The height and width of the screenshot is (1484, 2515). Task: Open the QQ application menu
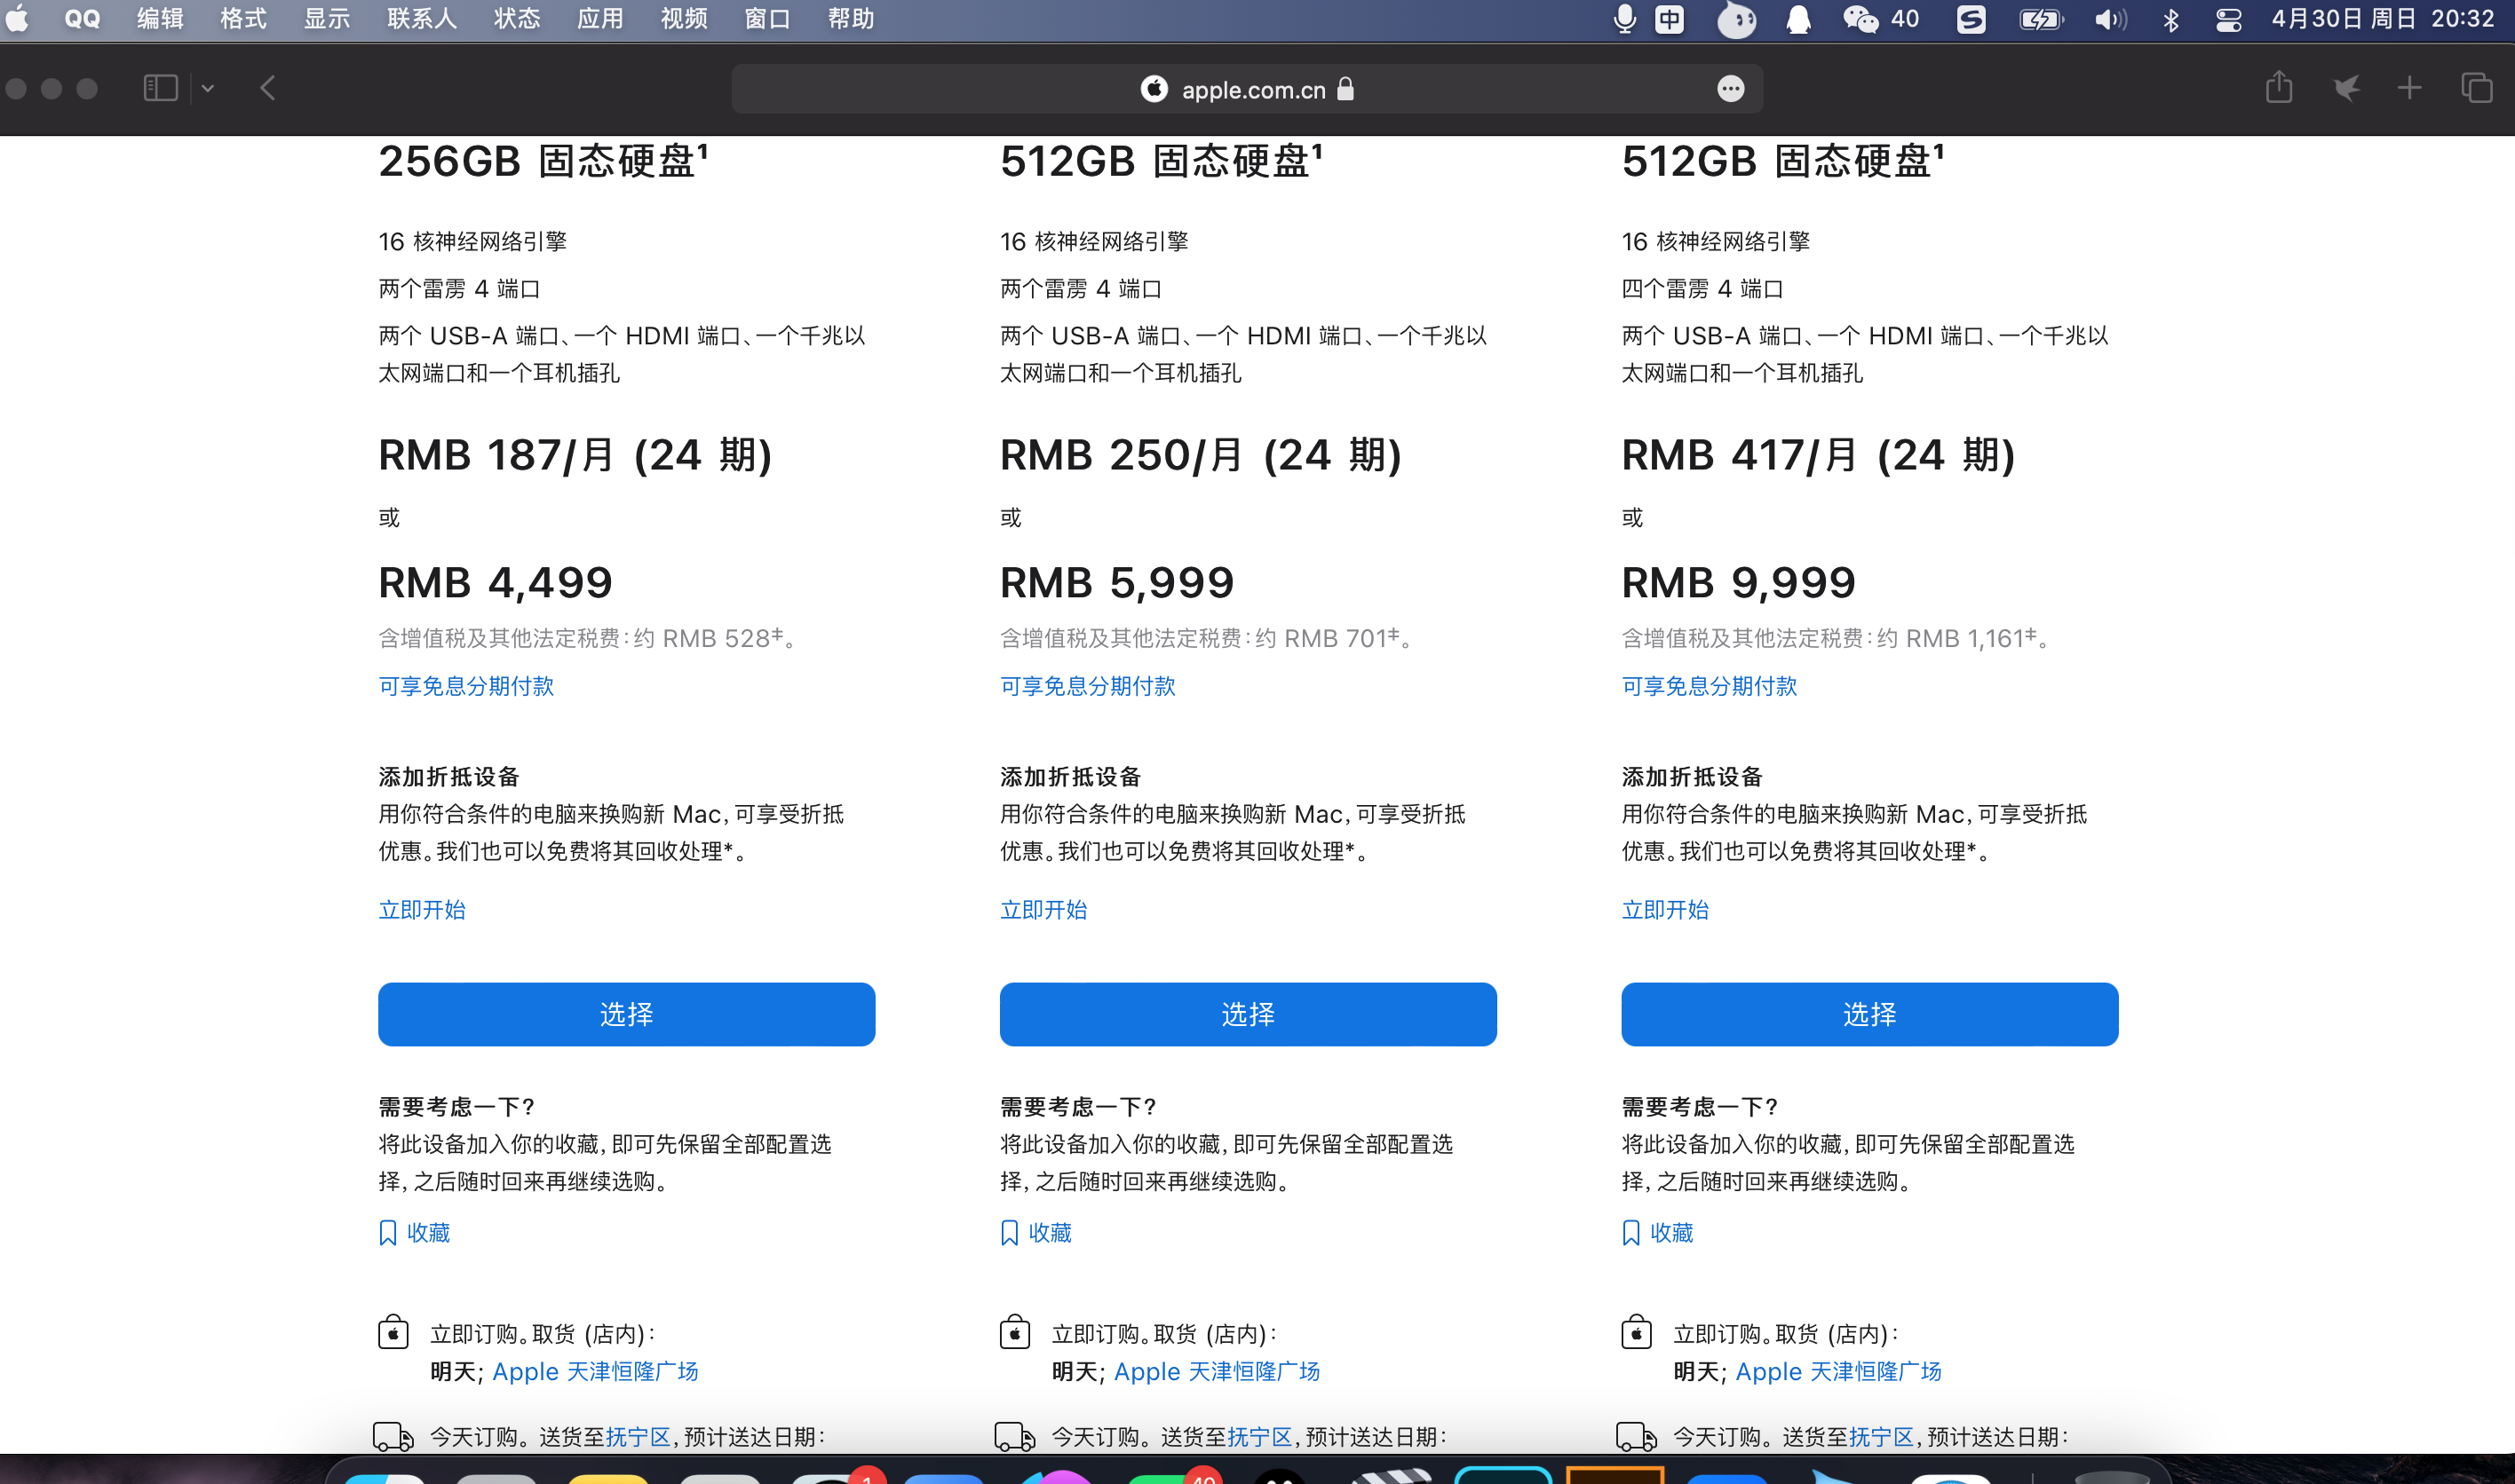pyautogui.click(x=82, y=19)
